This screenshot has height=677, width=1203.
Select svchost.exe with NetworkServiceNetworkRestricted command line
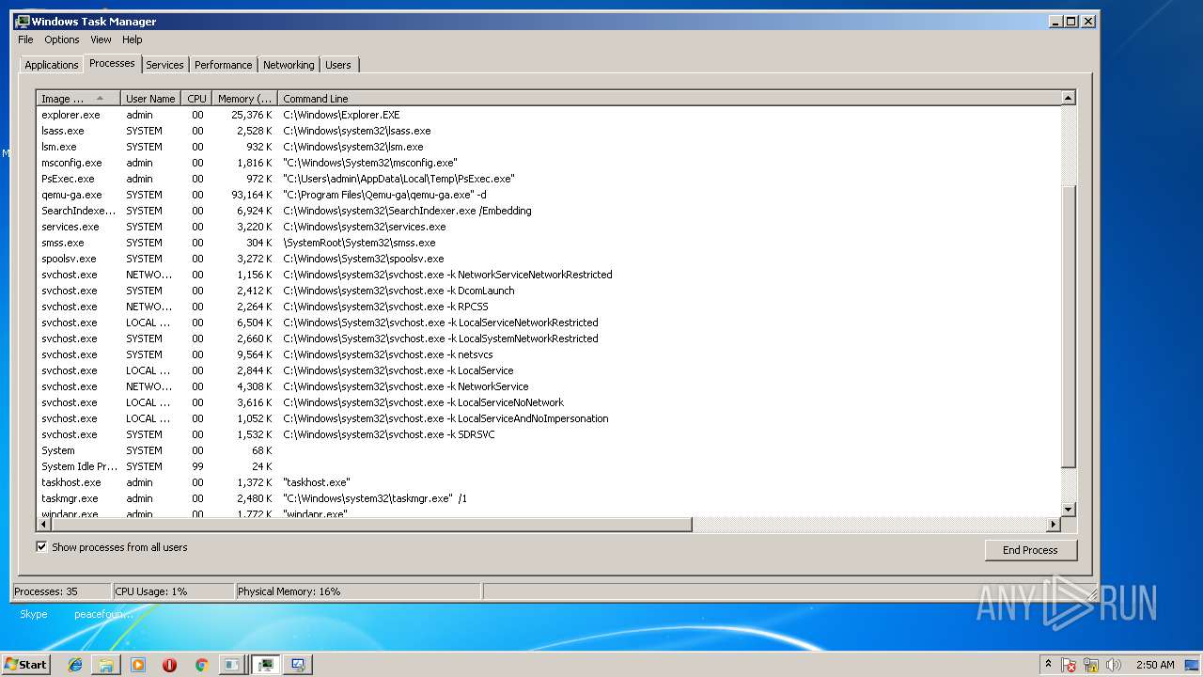point(548,275)
